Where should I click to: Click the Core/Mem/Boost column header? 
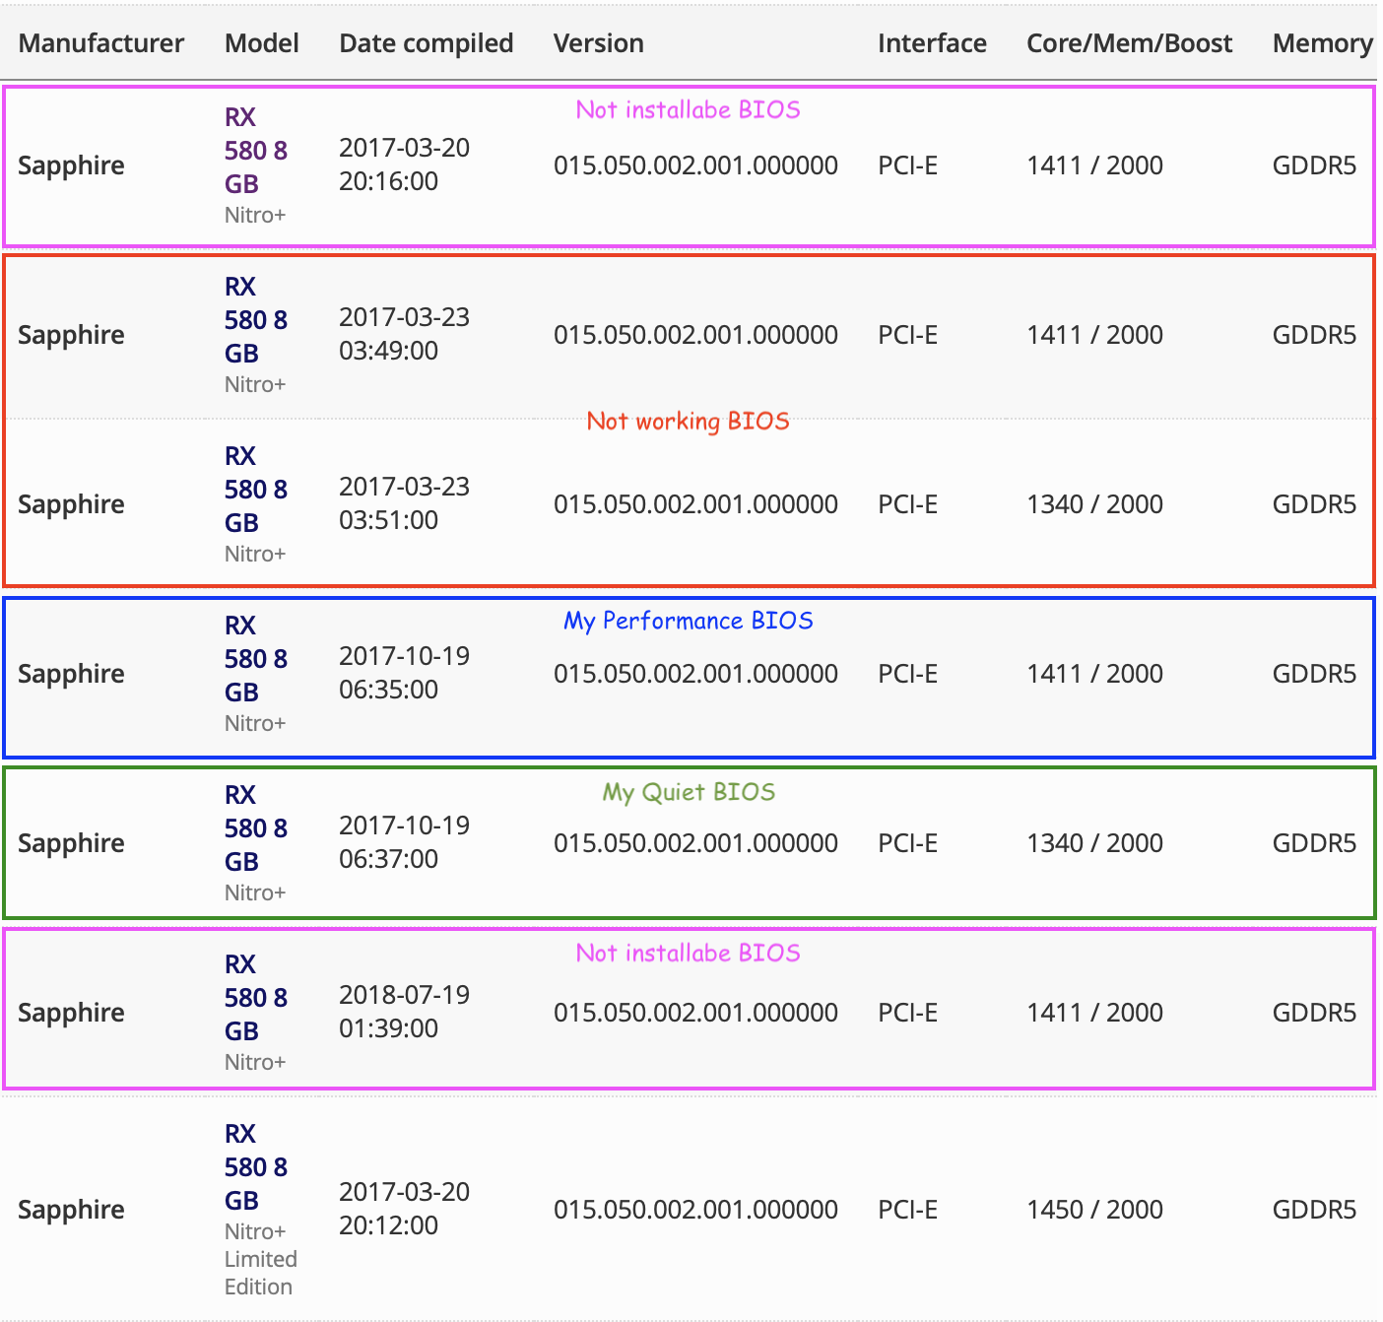pyautogui.click(x=1129, y=43)
